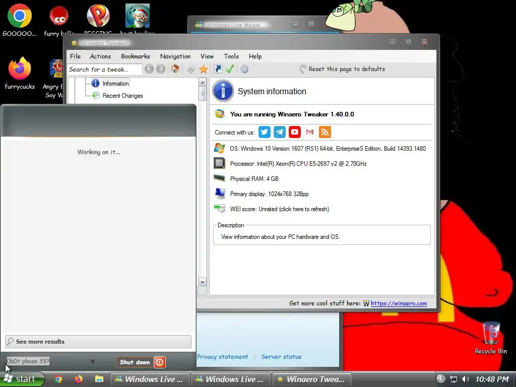Click tree scrollbar down arrow
The height and width of the screenshot is (387, 516).
point(203,282)
